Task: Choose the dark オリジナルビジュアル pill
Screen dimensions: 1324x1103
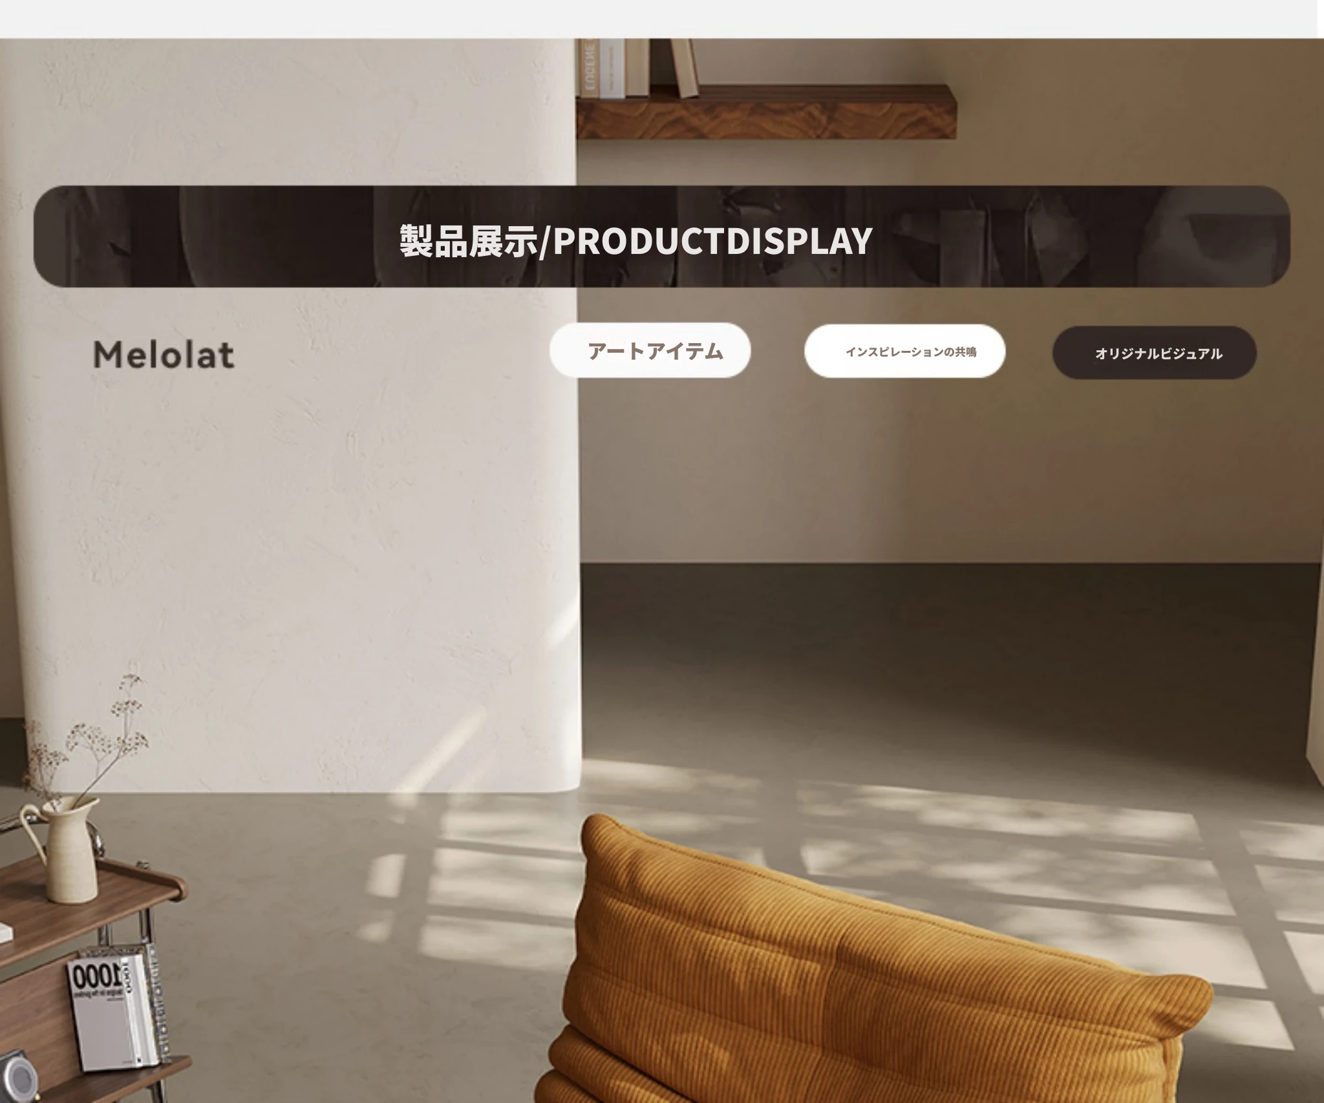Action: (x=1155, y=353)
